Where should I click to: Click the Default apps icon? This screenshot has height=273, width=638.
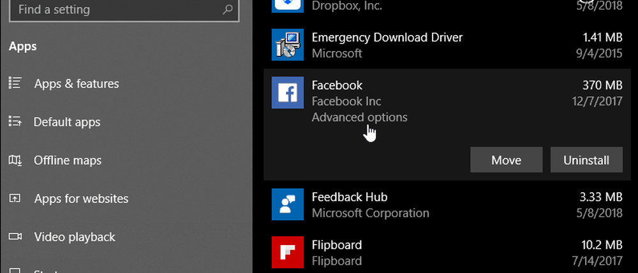pyautogui.click(x=15, y=122)
